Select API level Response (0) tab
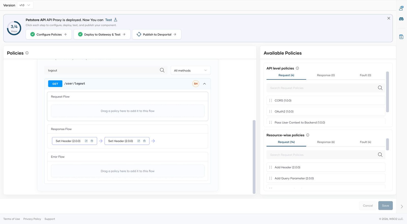The width and height of the screenshot is (407, 224). point(326,75)
